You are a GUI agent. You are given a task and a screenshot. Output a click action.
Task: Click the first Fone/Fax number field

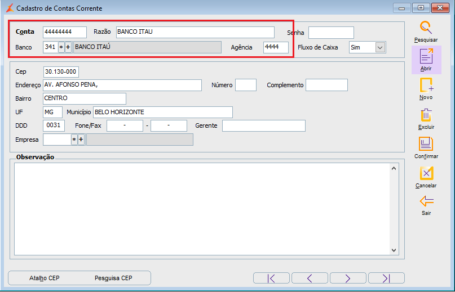[x=125, y=125]
